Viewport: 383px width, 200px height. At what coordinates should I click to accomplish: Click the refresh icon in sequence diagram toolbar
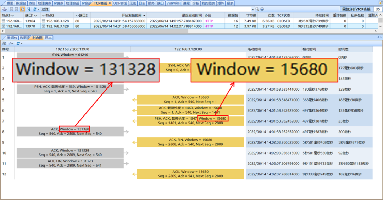18,43
